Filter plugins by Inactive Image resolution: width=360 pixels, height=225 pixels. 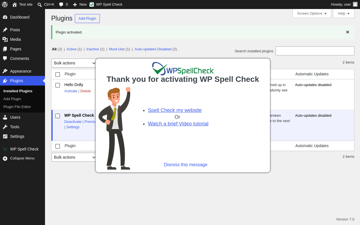93,49
